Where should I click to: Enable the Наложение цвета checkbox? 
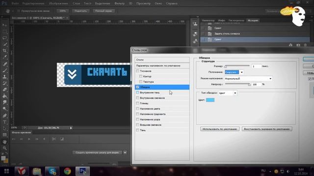137,109
